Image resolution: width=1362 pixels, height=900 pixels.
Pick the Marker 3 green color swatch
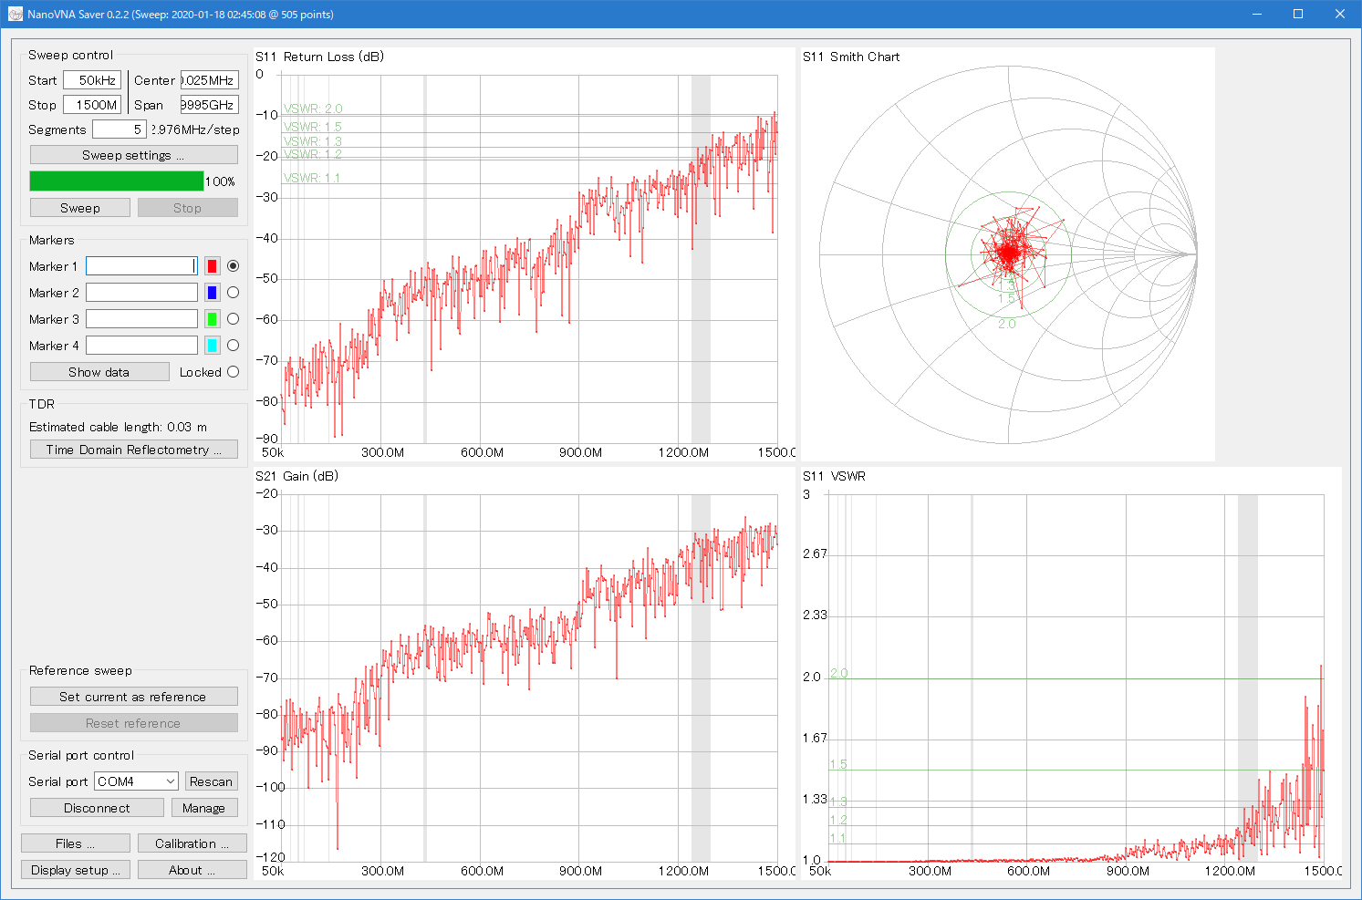(x=213, y=319)
